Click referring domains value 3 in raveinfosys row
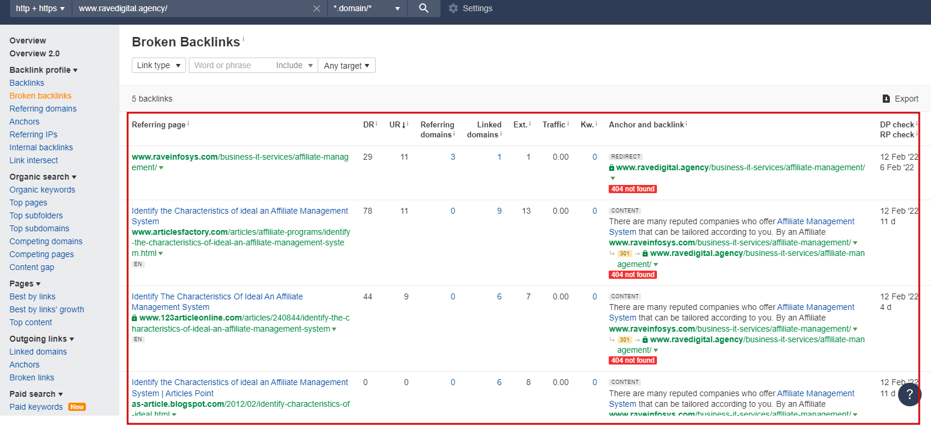Image resolution: width=931 pixels, height=425 pixels. point(453,157)
